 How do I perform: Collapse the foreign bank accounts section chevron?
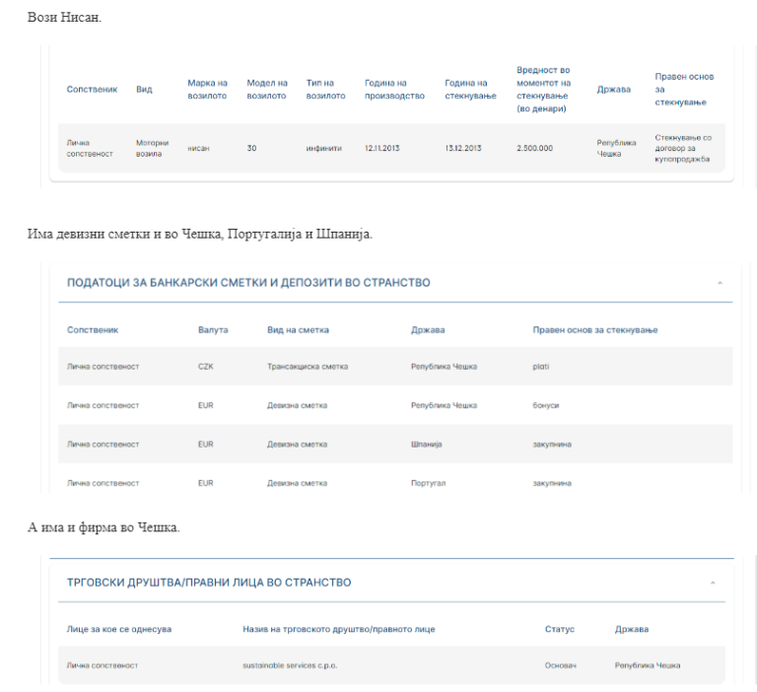pos(720,283)
